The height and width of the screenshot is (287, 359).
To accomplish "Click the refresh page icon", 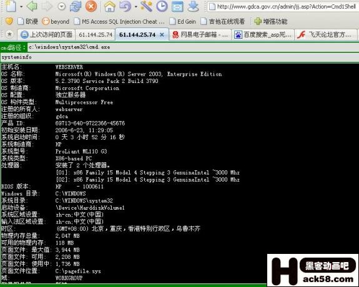I will [x=76, y=6].
